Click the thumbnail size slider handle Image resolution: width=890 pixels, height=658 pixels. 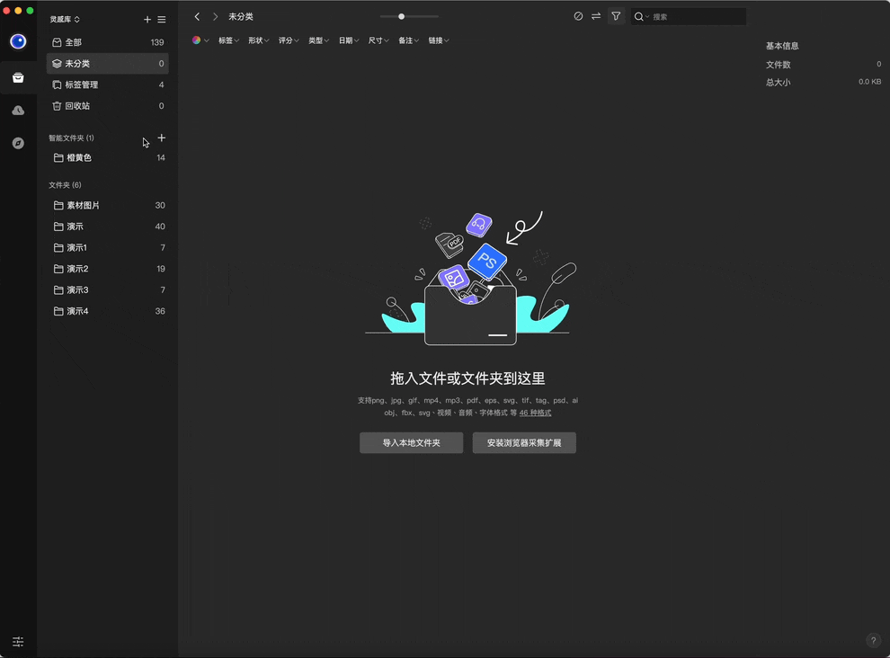click(x=401, y=16)
